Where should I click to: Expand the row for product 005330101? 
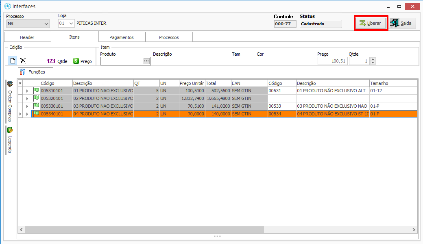(x=27, y=106)
